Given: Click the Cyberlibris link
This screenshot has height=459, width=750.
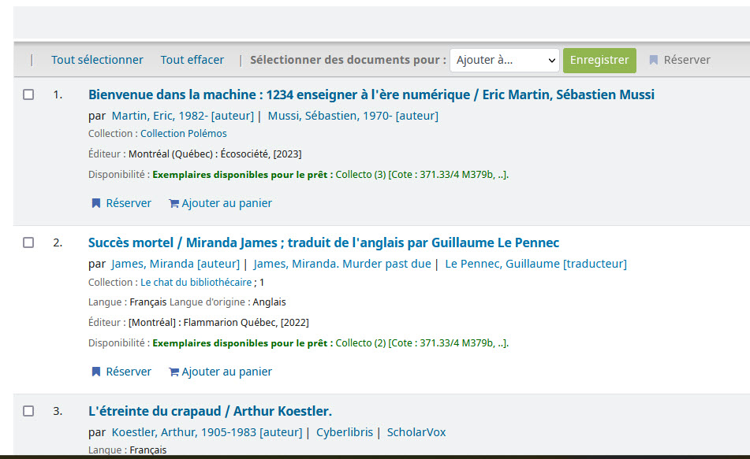Looking at the screenshot, I should click(345, 433).
